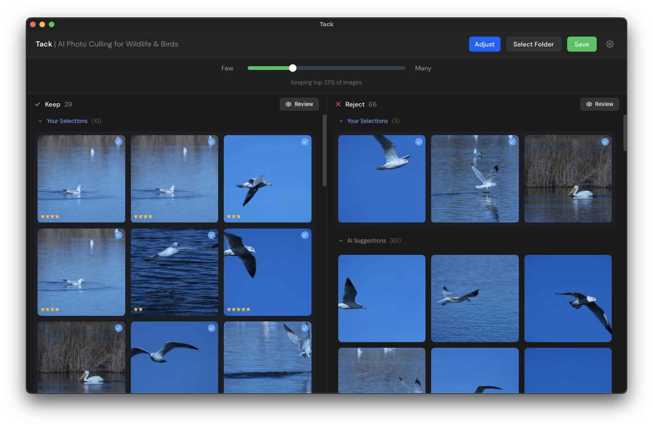Click the Adjust button
Viewport: 653px width, 428px height.
[485, 44]
